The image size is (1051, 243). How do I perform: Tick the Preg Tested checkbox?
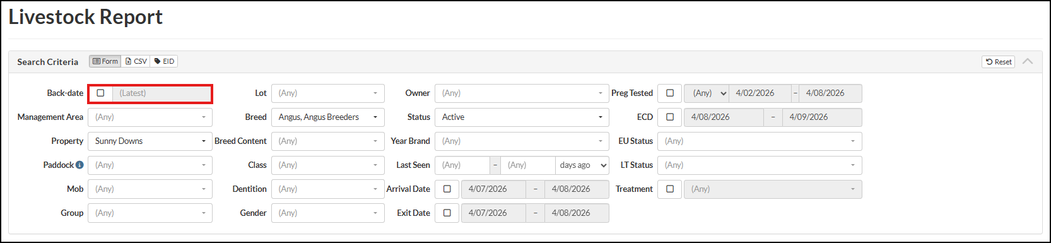(670, 93)
